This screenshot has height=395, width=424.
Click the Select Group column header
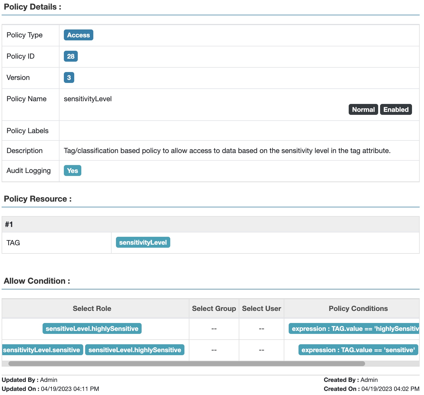(x=214, y=309)
